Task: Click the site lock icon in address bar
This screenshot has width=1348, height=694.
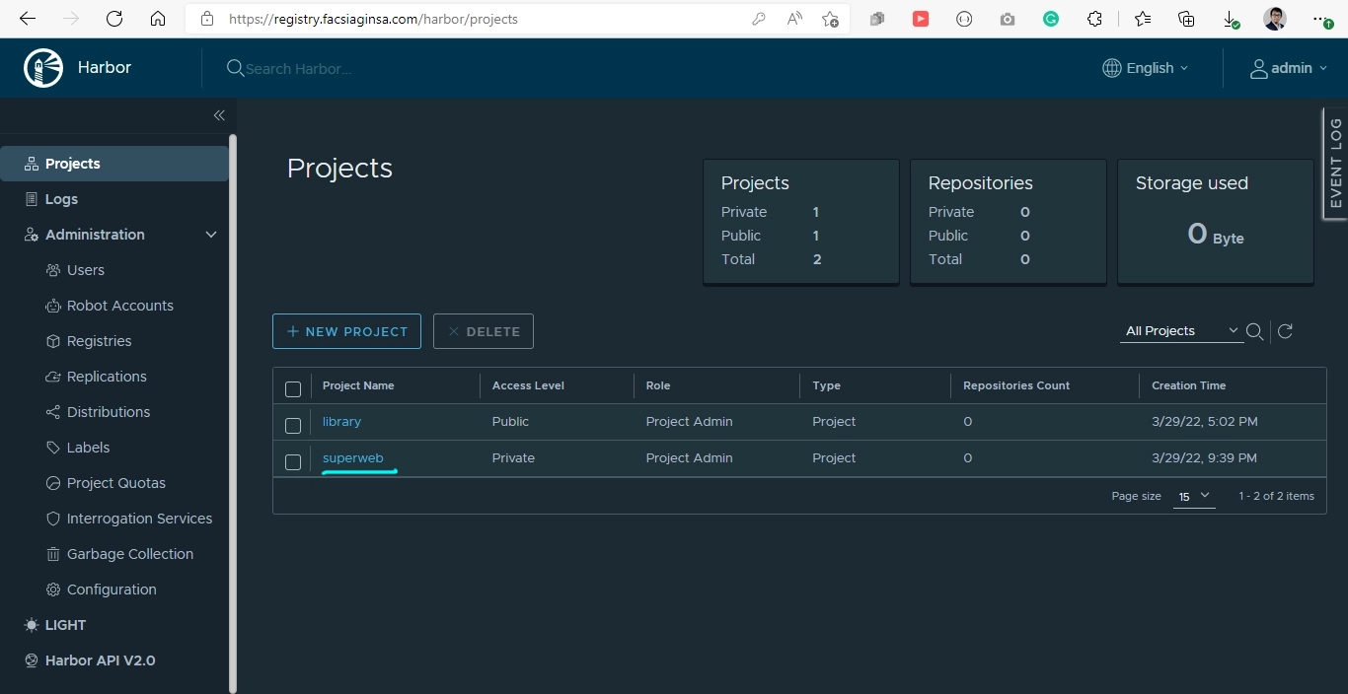Action: pos(207,19)
